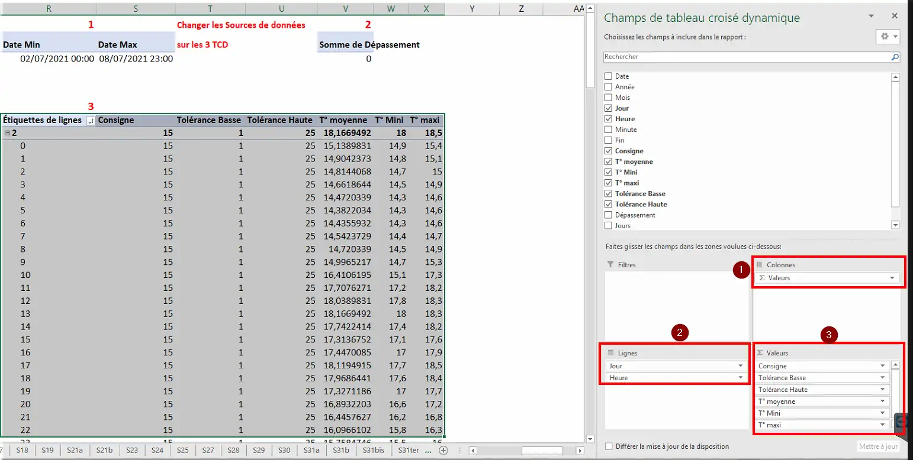
Task: Open the Consigne dropdown in Valeurs area
Action: pos(883,366)
